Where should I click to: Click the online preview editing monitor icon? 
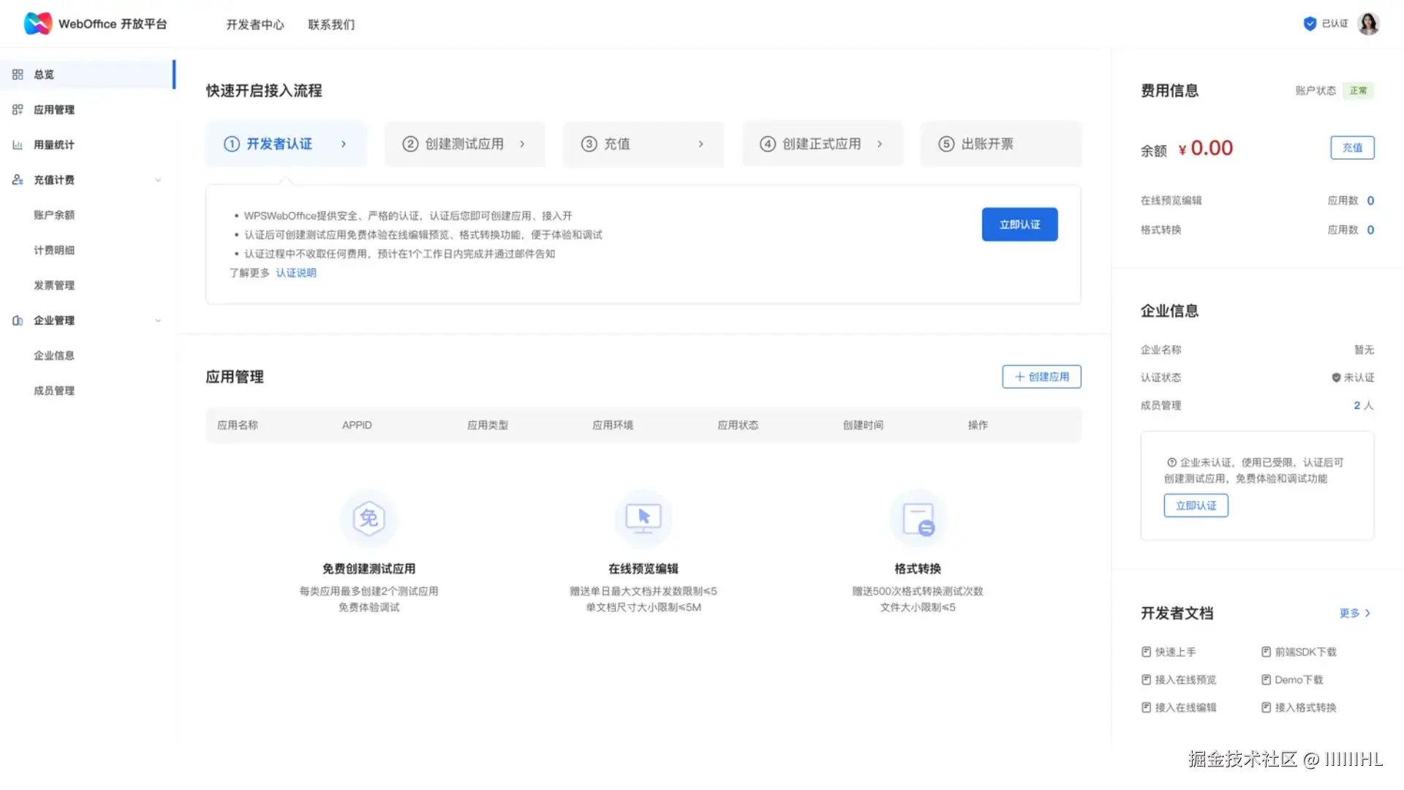[x=643, y=518]
